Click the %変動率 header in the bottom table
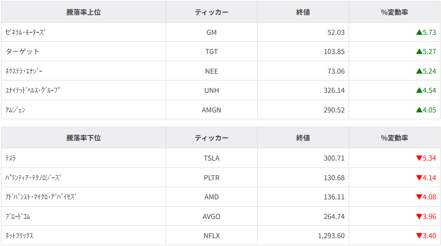Screen dimensions: 441x246 [394, 138]
